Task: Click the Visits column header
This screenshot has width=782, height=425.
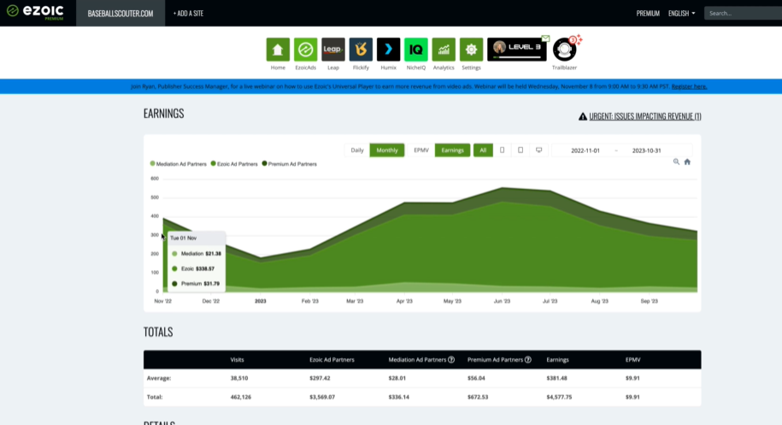Action: coord(237,360)
